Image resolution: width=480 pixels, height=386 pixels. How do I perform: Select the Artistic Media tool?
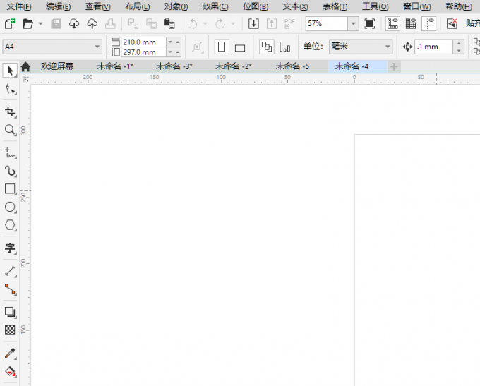[11, 171]
